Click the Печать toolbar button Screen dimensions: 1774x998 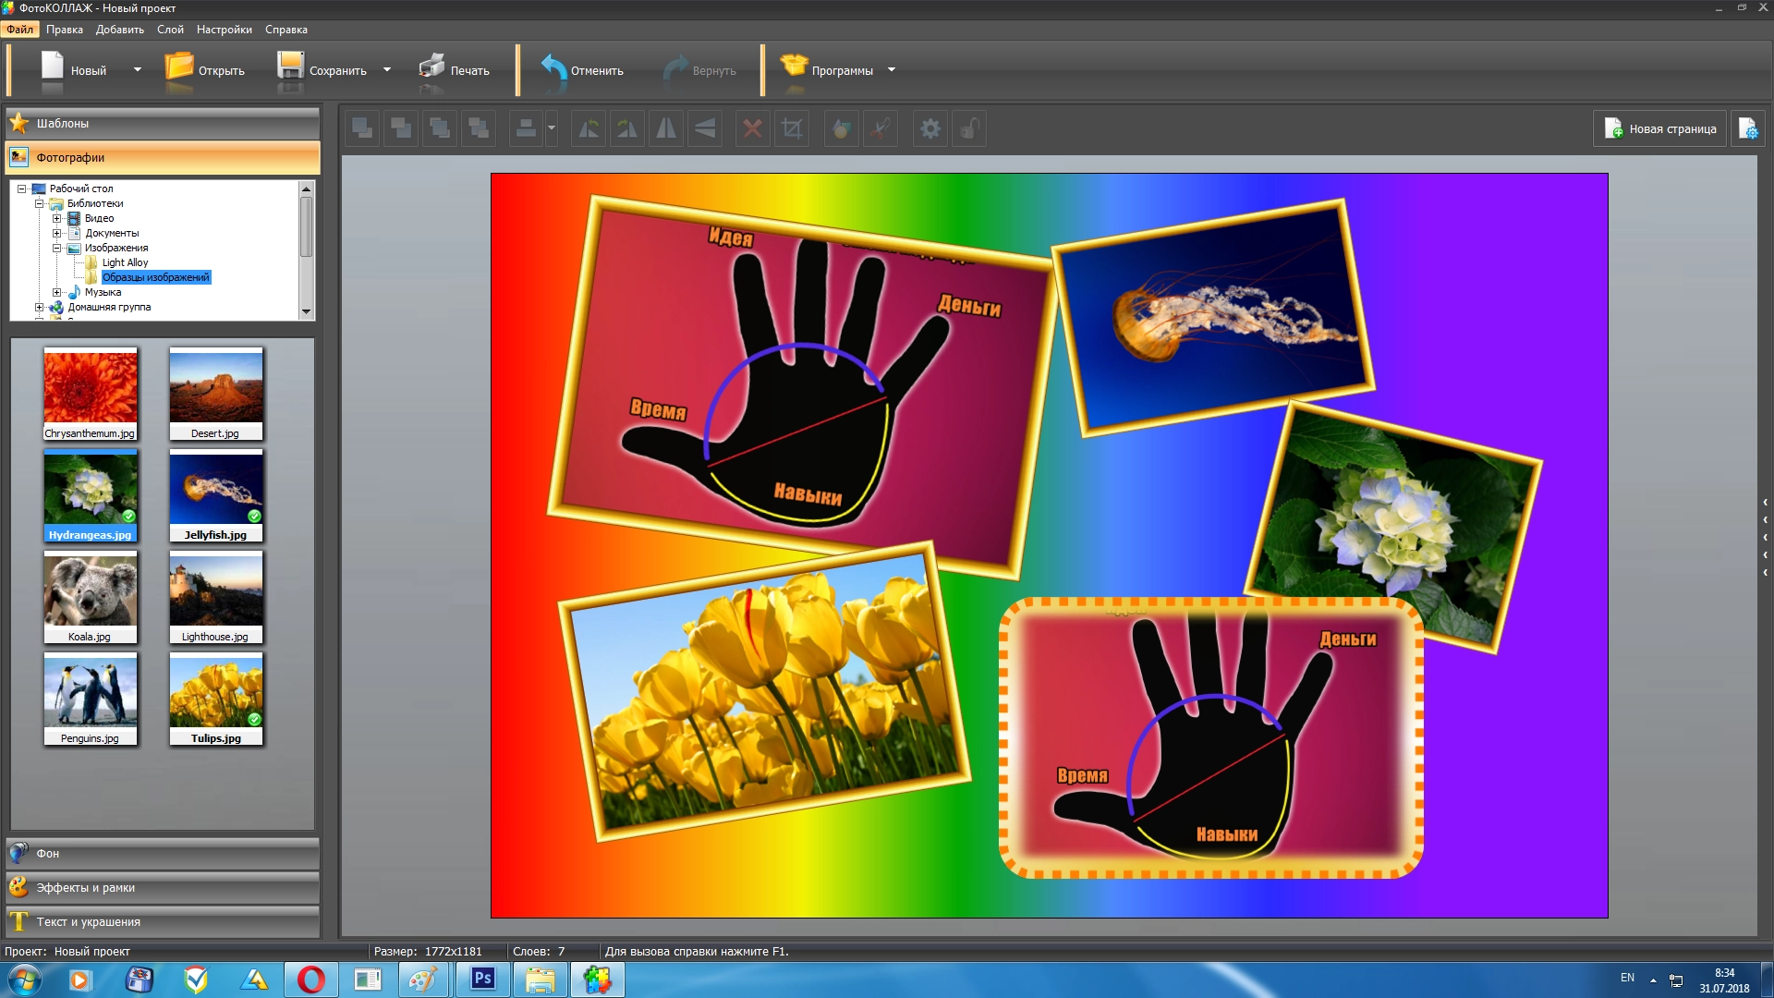coord(454,70)
